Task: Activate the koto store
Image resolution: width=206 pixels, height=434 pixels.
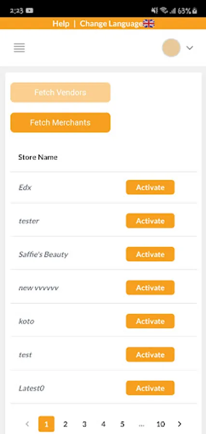Action: pos(151,321)
